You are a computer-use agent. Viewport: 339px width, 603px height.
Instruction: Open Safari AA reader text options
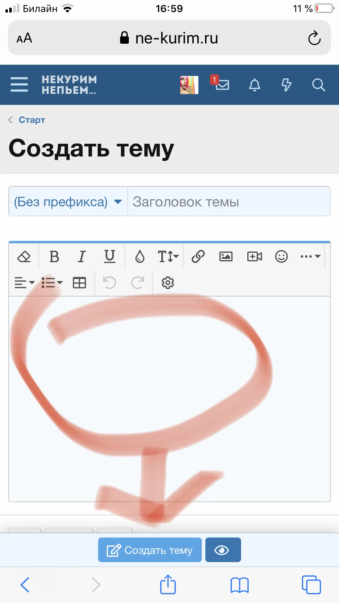24,38
